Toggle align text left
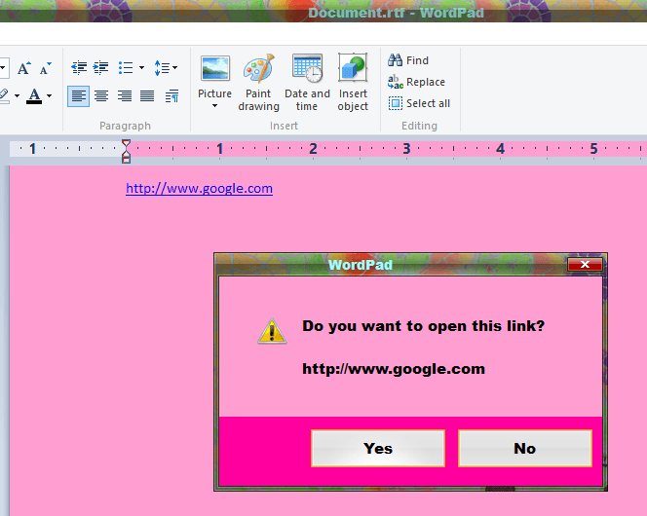The height and width of the screenshot is (516, 647). click(78, 96)
